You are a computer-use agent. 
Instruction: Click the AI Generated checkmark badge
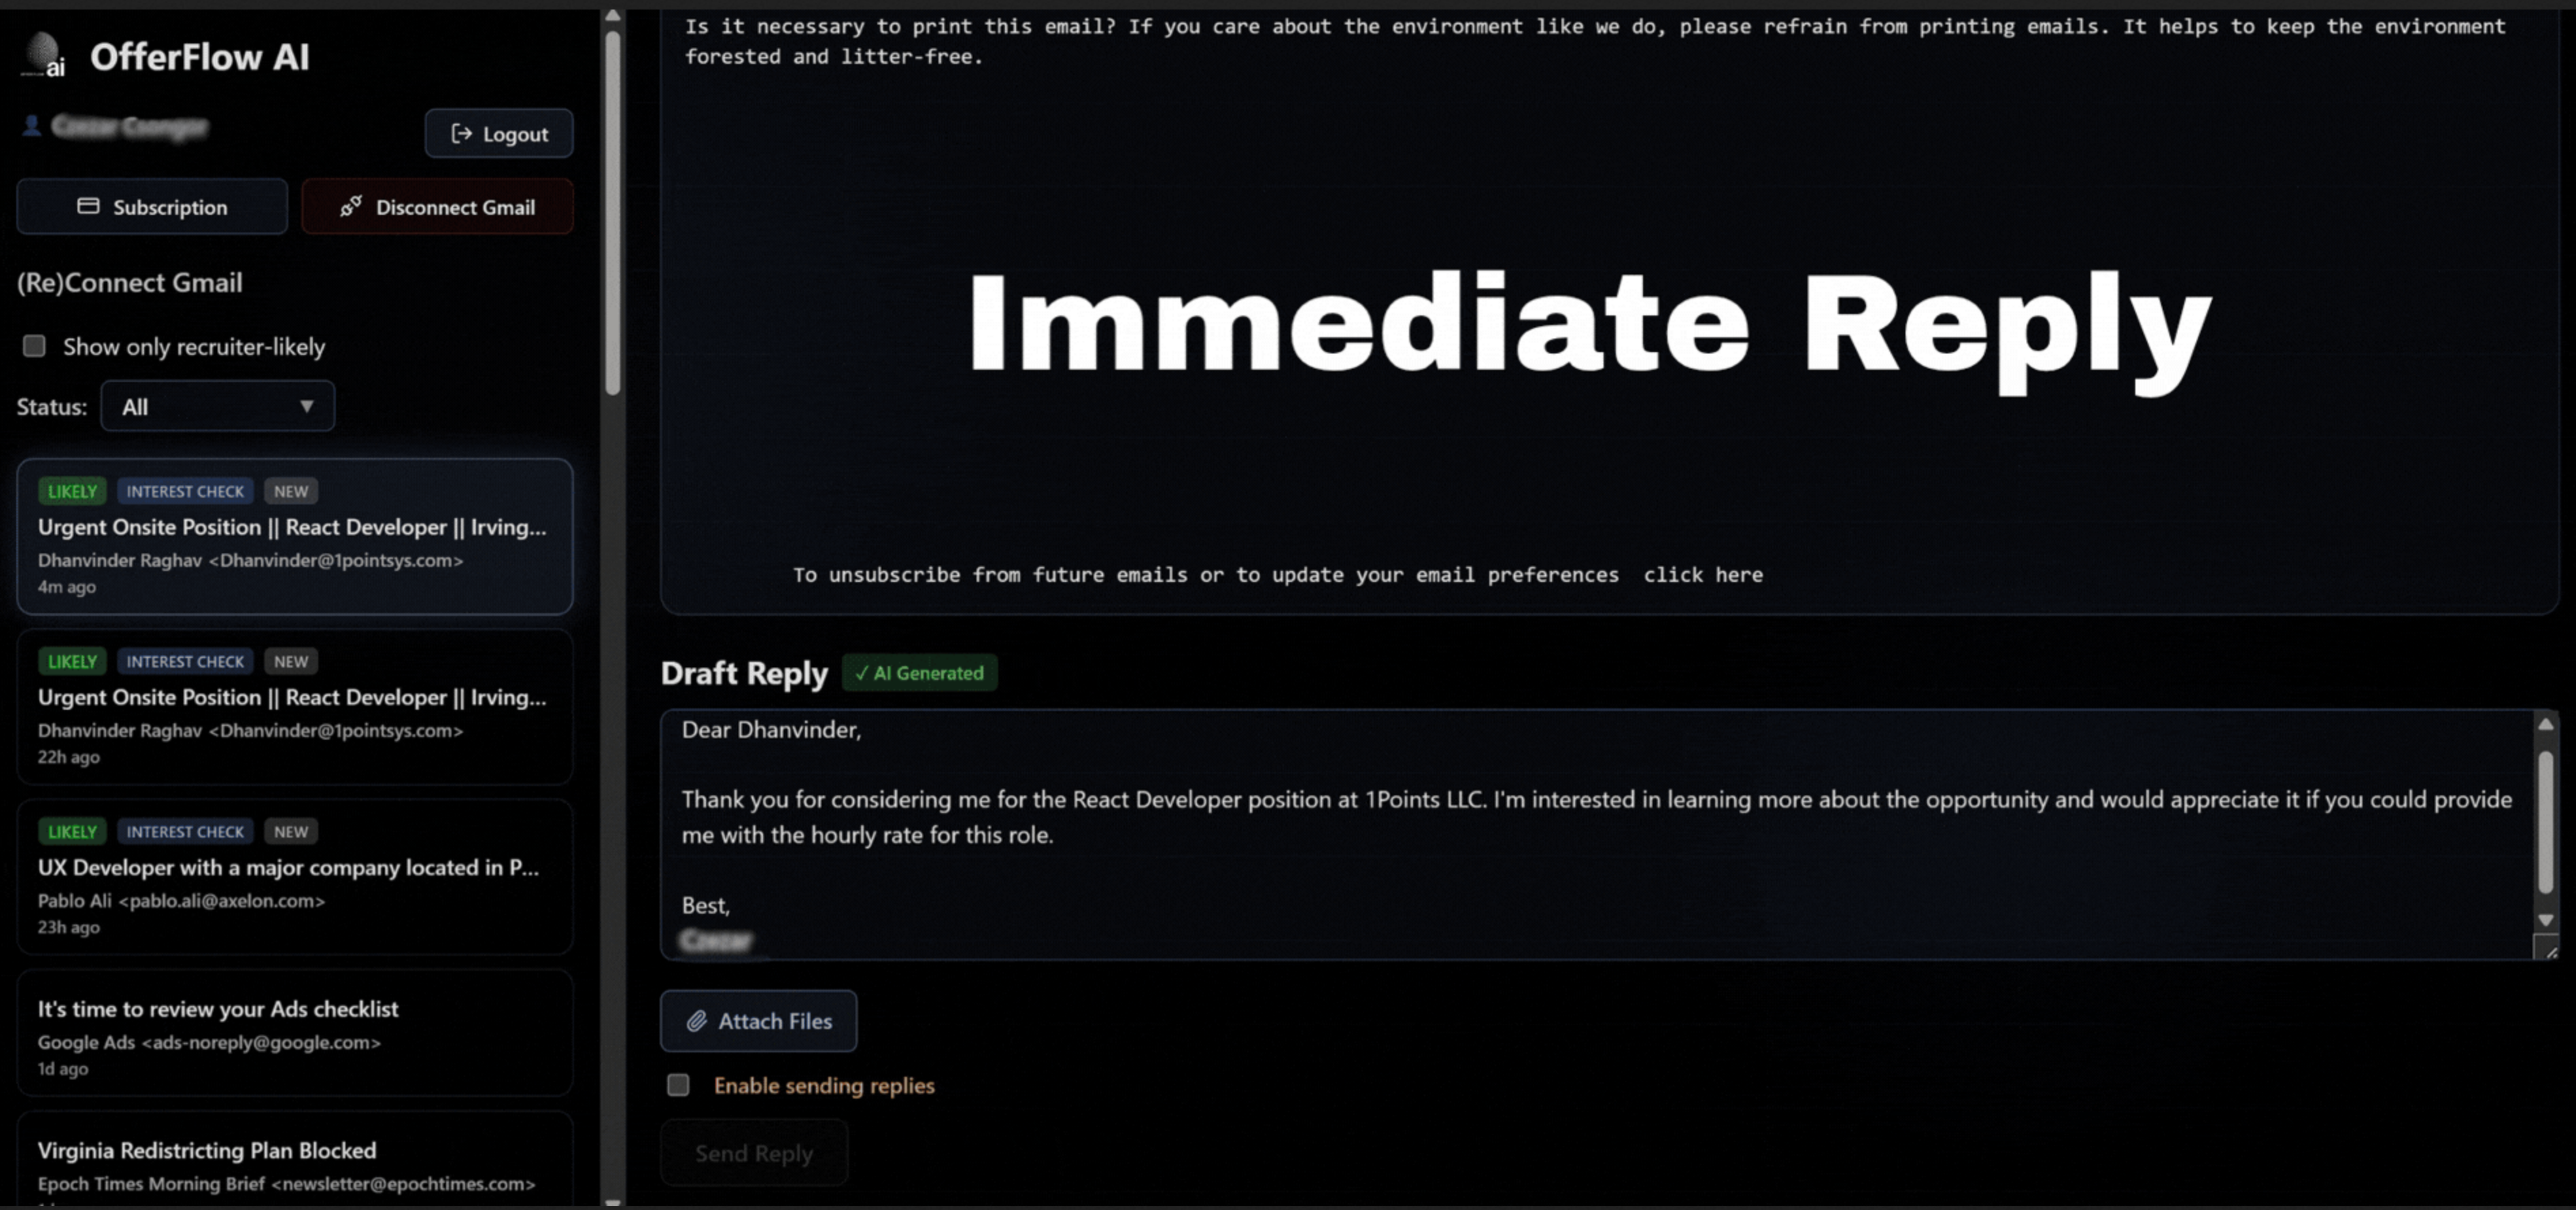click(919, 673)
